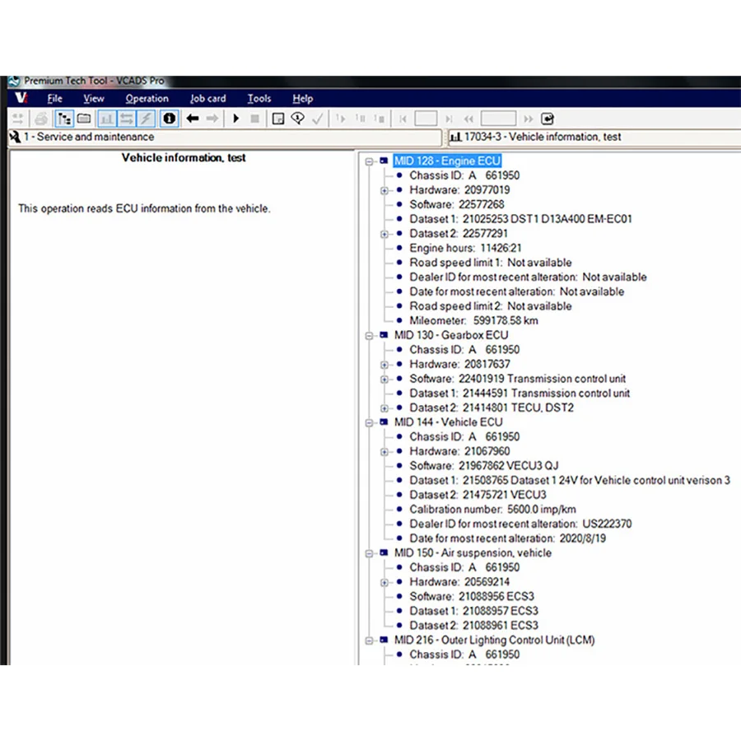Click the wrench icon beside Service and maintenance
Screen dimensions: 741x741
pyautogui.click(x=15, y=137)
